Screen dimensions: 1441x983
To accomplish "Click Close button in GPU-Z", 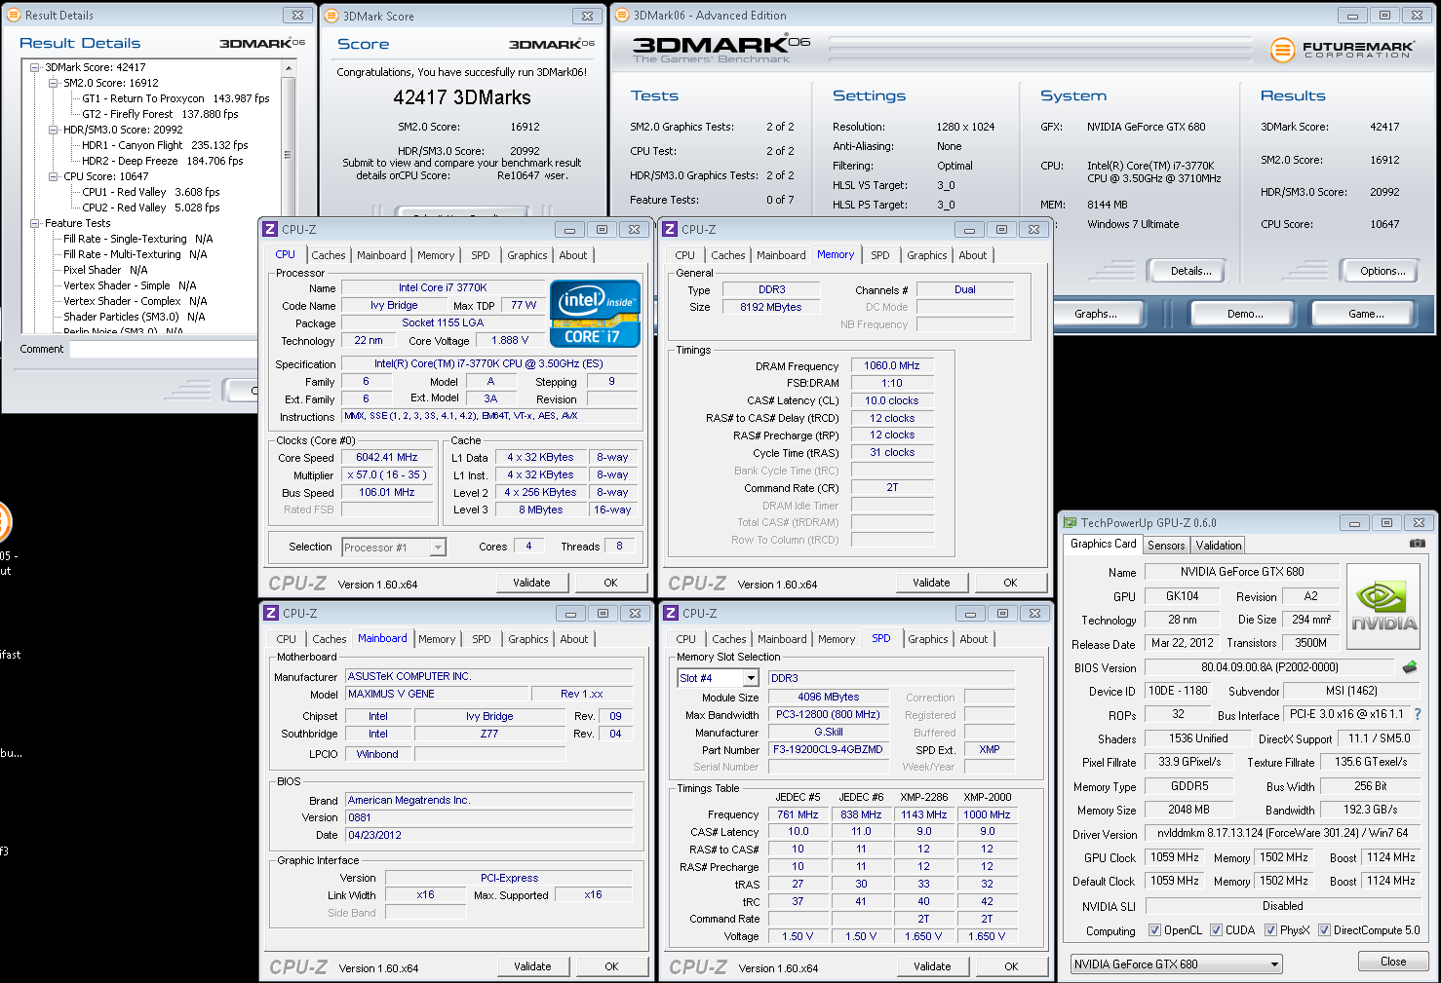I will click(x=1393, y=962).
